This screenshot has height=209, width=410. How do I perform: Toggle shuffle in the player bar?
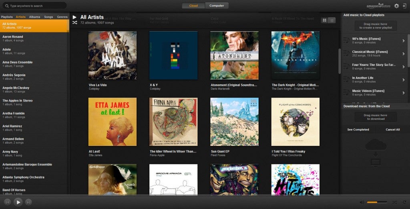point(394,202)
